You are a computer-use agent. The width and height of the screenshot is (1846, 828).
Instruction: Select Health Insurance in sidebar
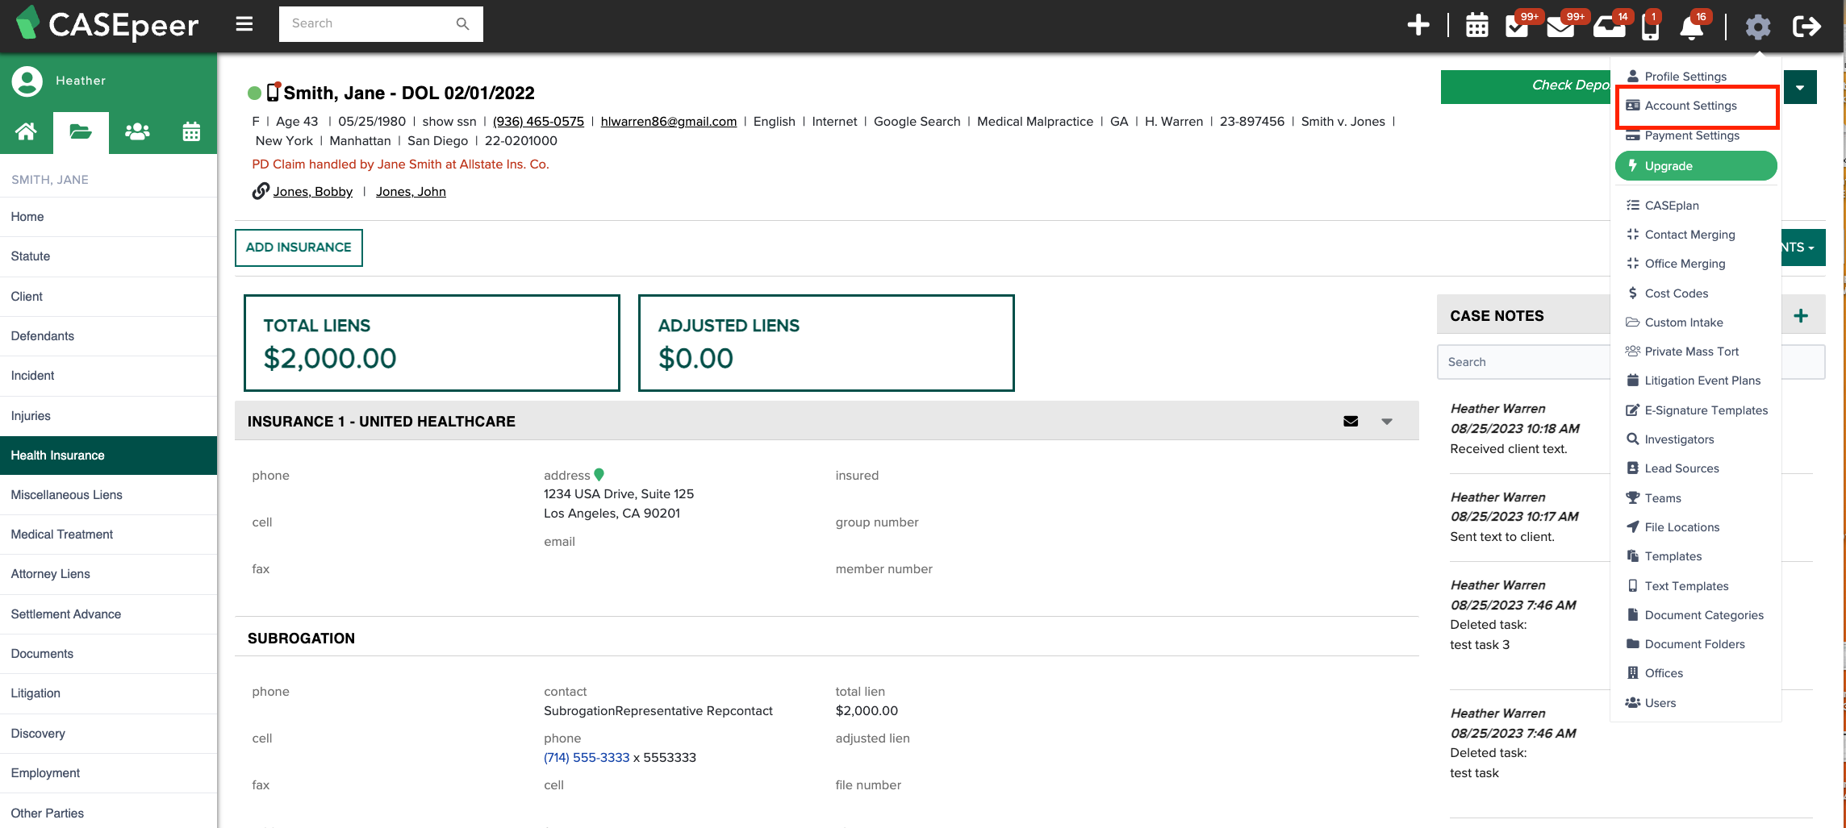point(109,456)
